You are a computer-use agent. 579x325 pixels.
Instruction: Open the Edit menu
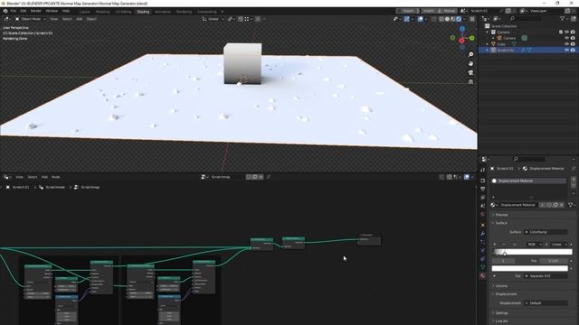24,11
